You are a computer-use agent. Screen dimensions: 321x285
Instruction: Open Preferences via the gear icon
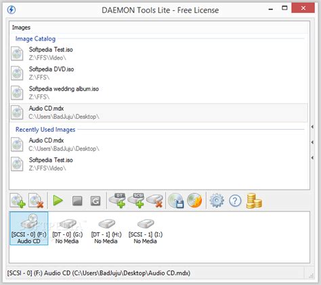click(217, 201)
